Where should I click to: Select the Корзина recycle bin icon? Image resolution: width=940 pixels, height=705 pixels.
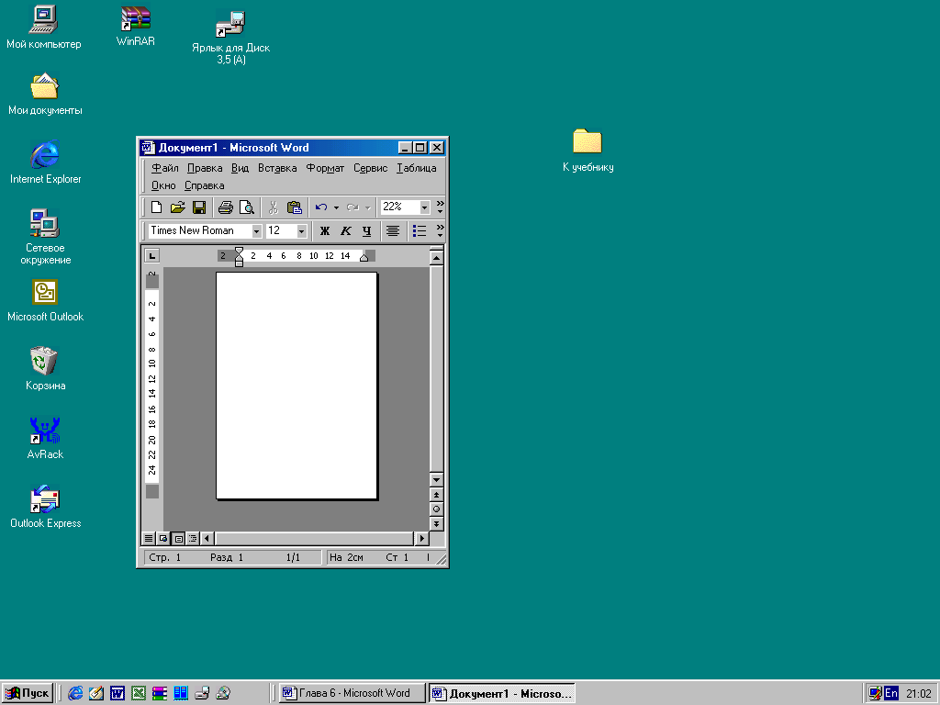point(45,369)
